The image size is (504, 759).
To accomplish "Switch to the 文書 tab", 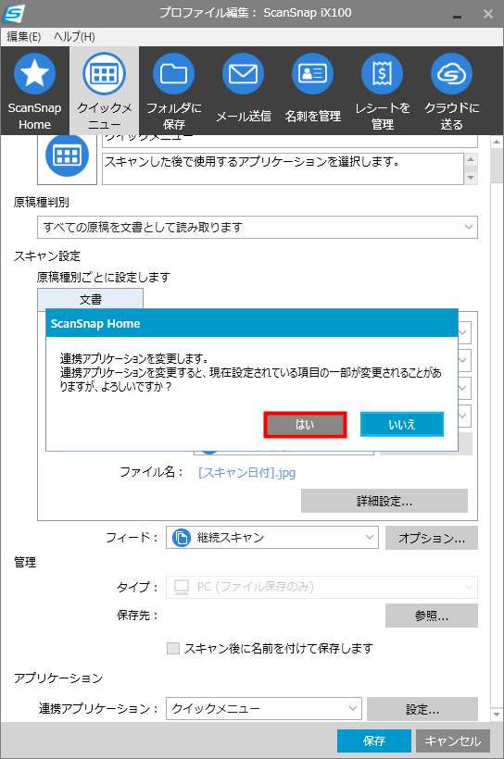I will [90, 299].
